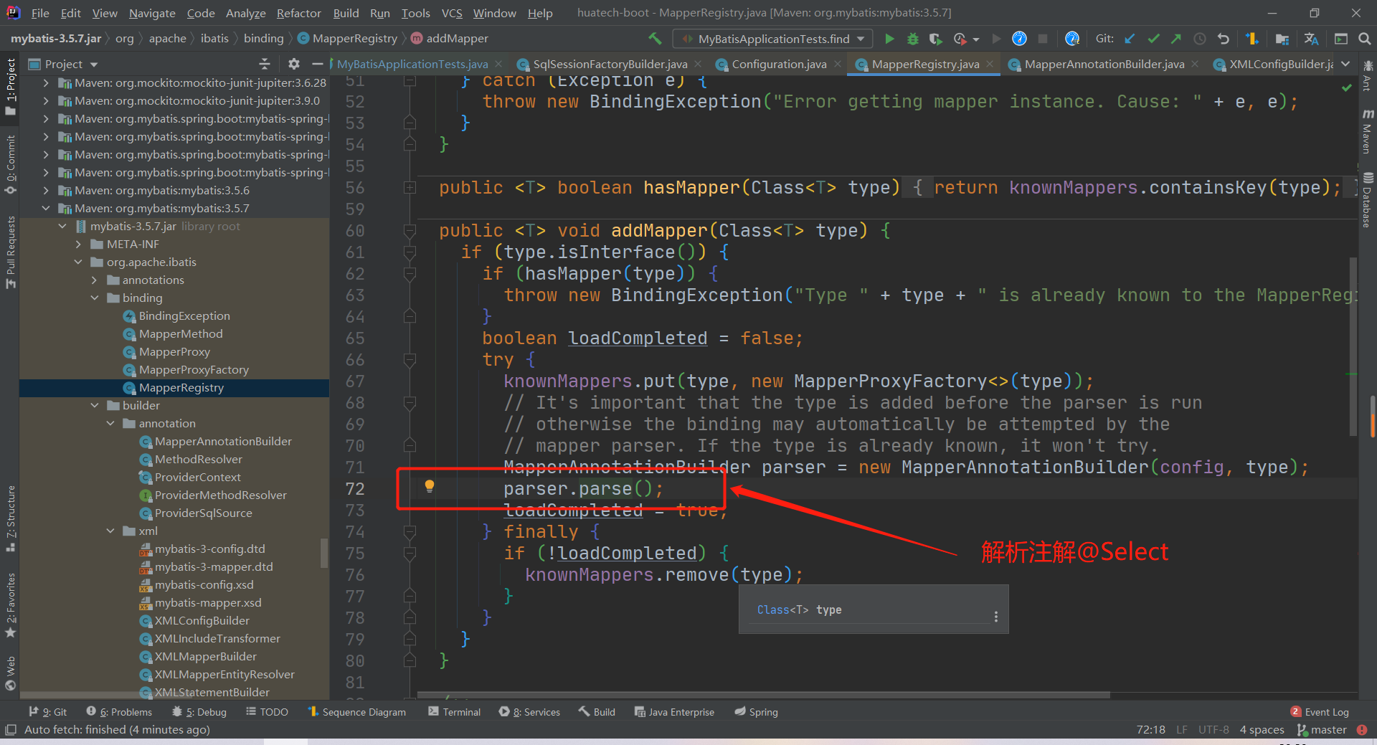The width and height of the screenshot is (1377, 745).
Task: Click the yellow lightbulb intention icon on line 72
Action: coord(429,487)
